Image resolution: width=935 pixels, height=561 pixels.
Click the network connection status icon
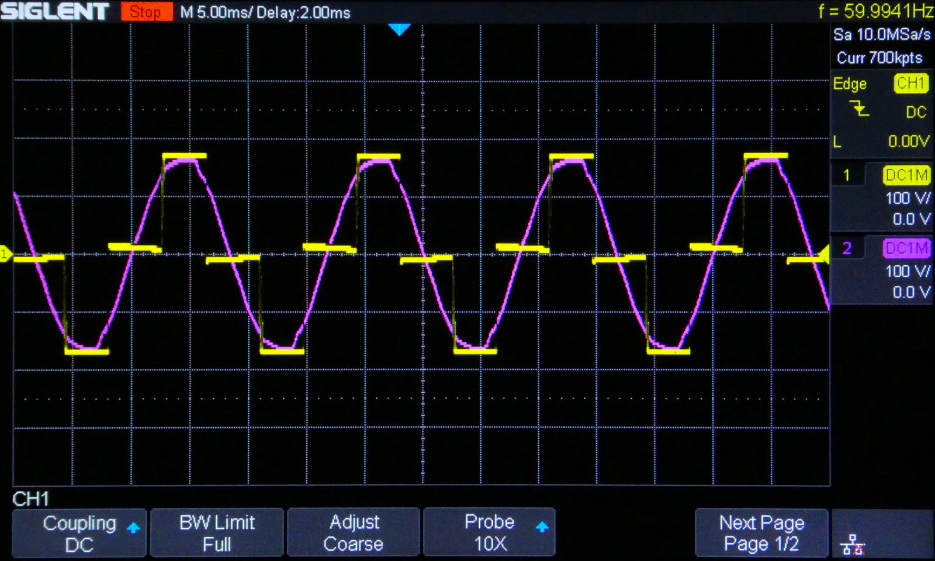[853, 545]
